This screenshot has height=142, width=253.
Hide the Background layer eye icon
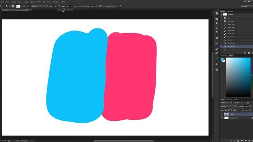[221, 118]
